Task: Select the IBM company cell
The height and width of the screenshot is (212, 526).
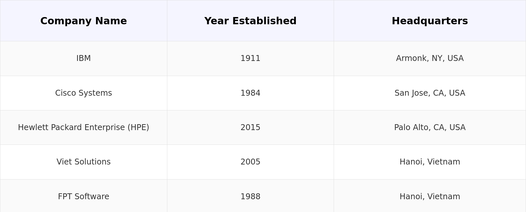Action: 84,58
